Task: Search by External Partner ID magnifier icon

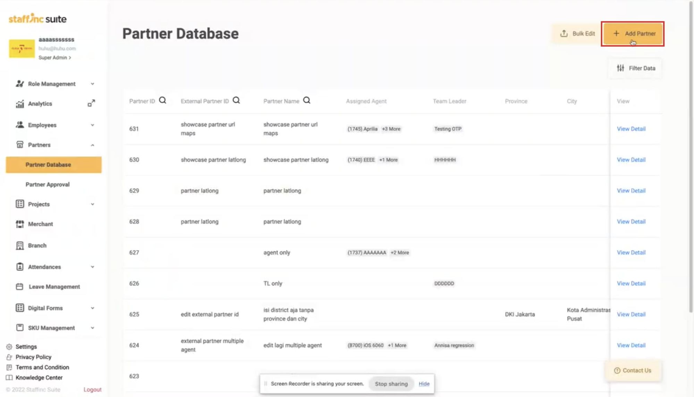Action: click(236, 100)
